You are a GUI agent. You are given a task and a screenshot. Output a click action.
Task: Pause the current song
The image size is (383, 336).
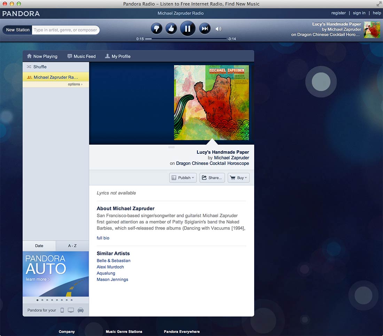pyautogui.click(x=188, y=29)
